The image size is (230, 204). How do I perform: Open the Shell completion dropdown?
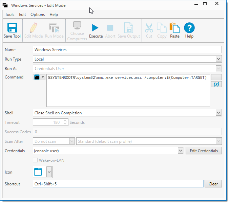point(218,113)
